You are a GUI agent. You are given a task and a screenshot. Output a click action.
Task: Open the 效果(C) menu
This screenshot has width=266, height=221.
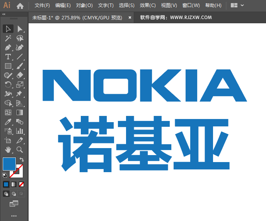(x=148, y=5)
